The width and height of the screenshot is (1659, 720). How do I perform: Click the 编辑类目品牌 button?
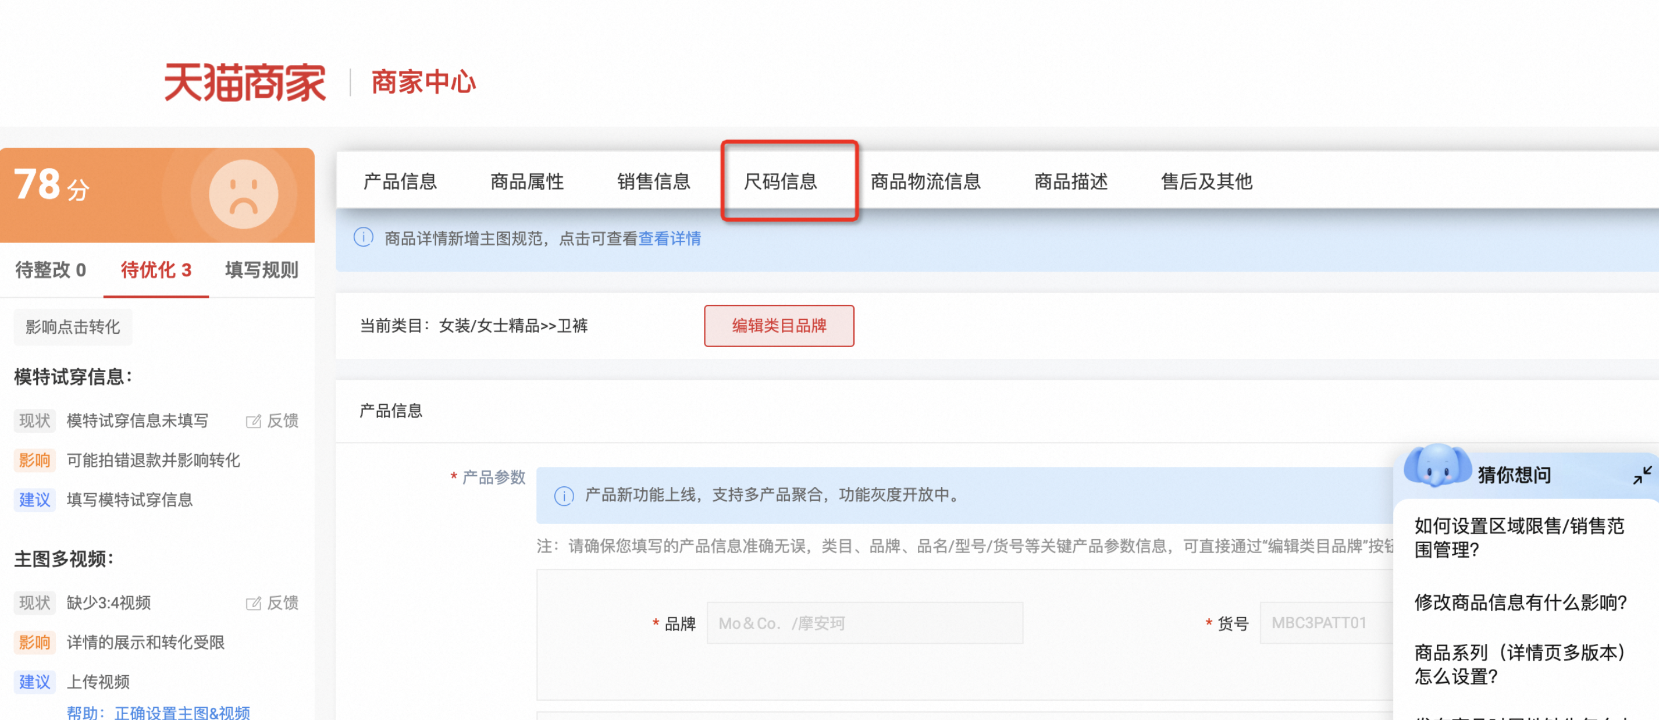click(x=779, y=326)
